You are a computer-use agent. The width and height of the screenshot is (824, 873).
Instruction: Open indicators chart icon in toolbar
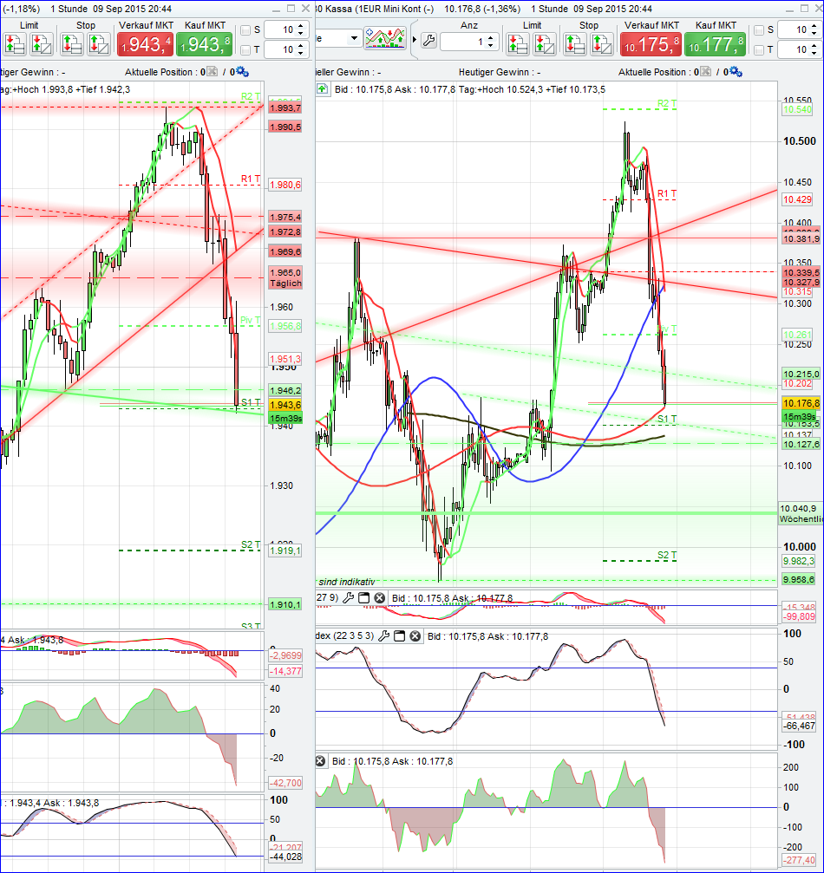(x=385, y=38)
